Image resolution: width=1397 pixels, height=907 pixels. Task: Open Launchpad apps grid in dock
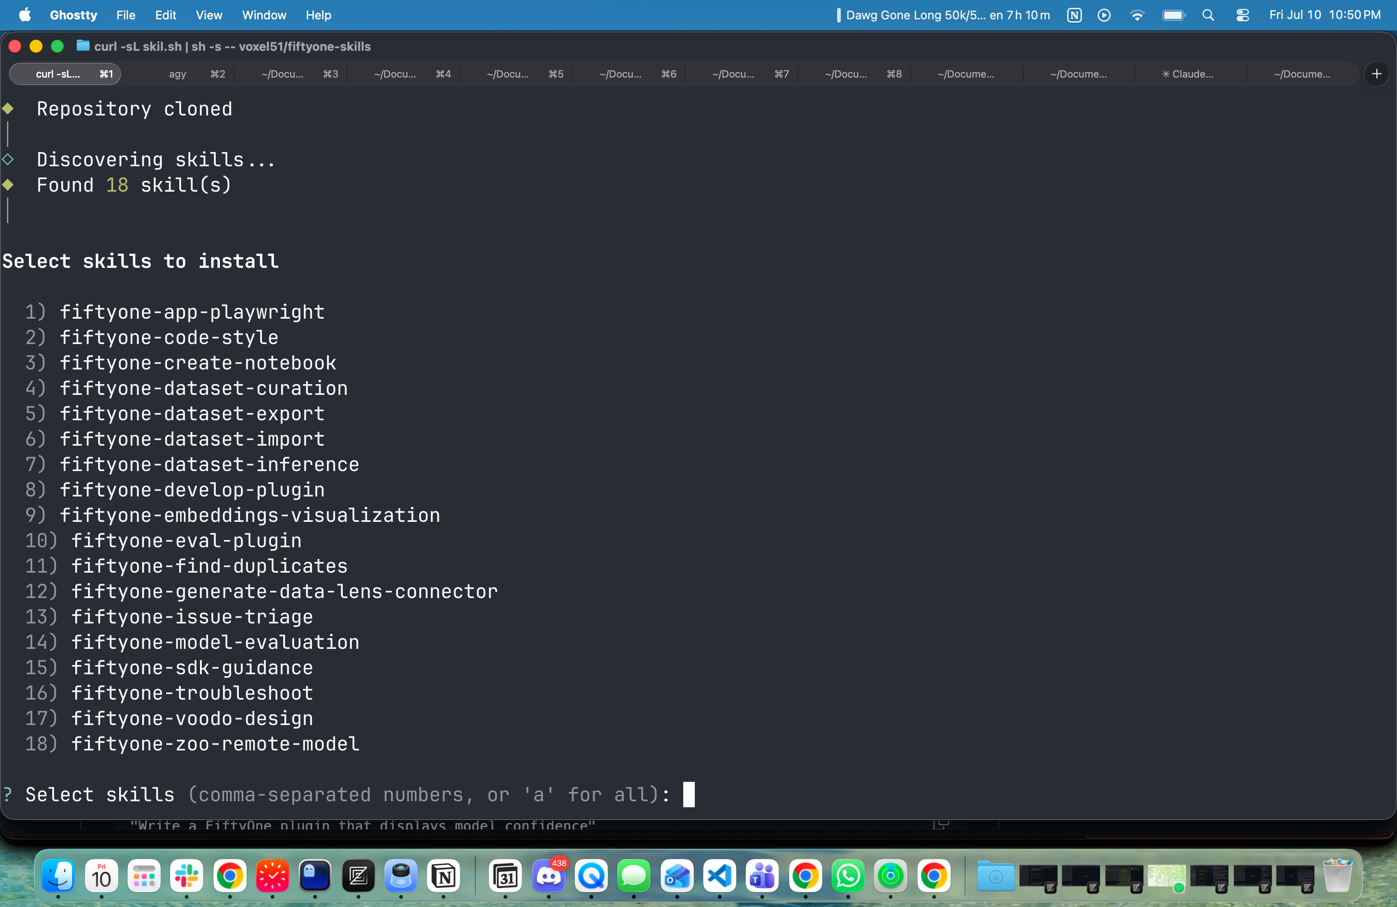[x=145, y=877]
